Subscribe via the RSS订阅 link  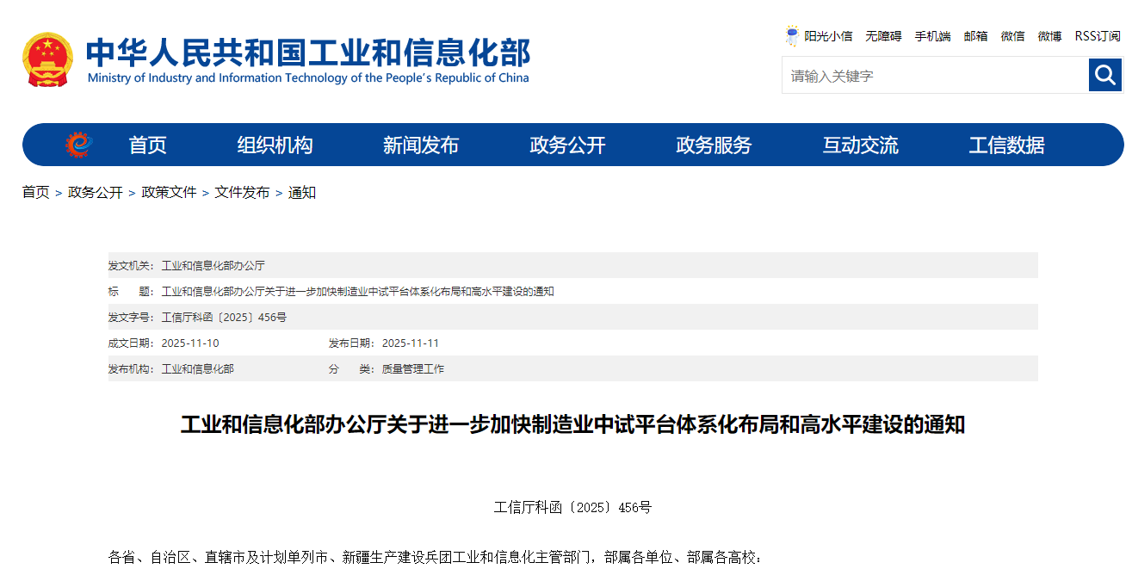click(1098, 36)
